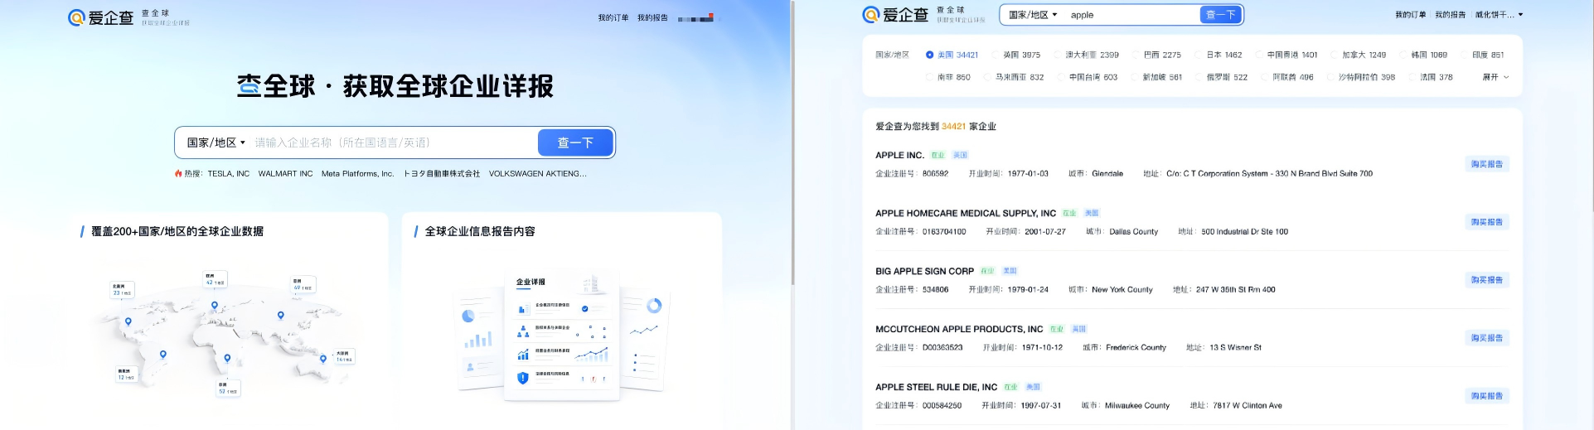The image size is (1594, 430).
Task: Select the 马来西亚 832 radio filter
Action: click(x=1014, y=77)
